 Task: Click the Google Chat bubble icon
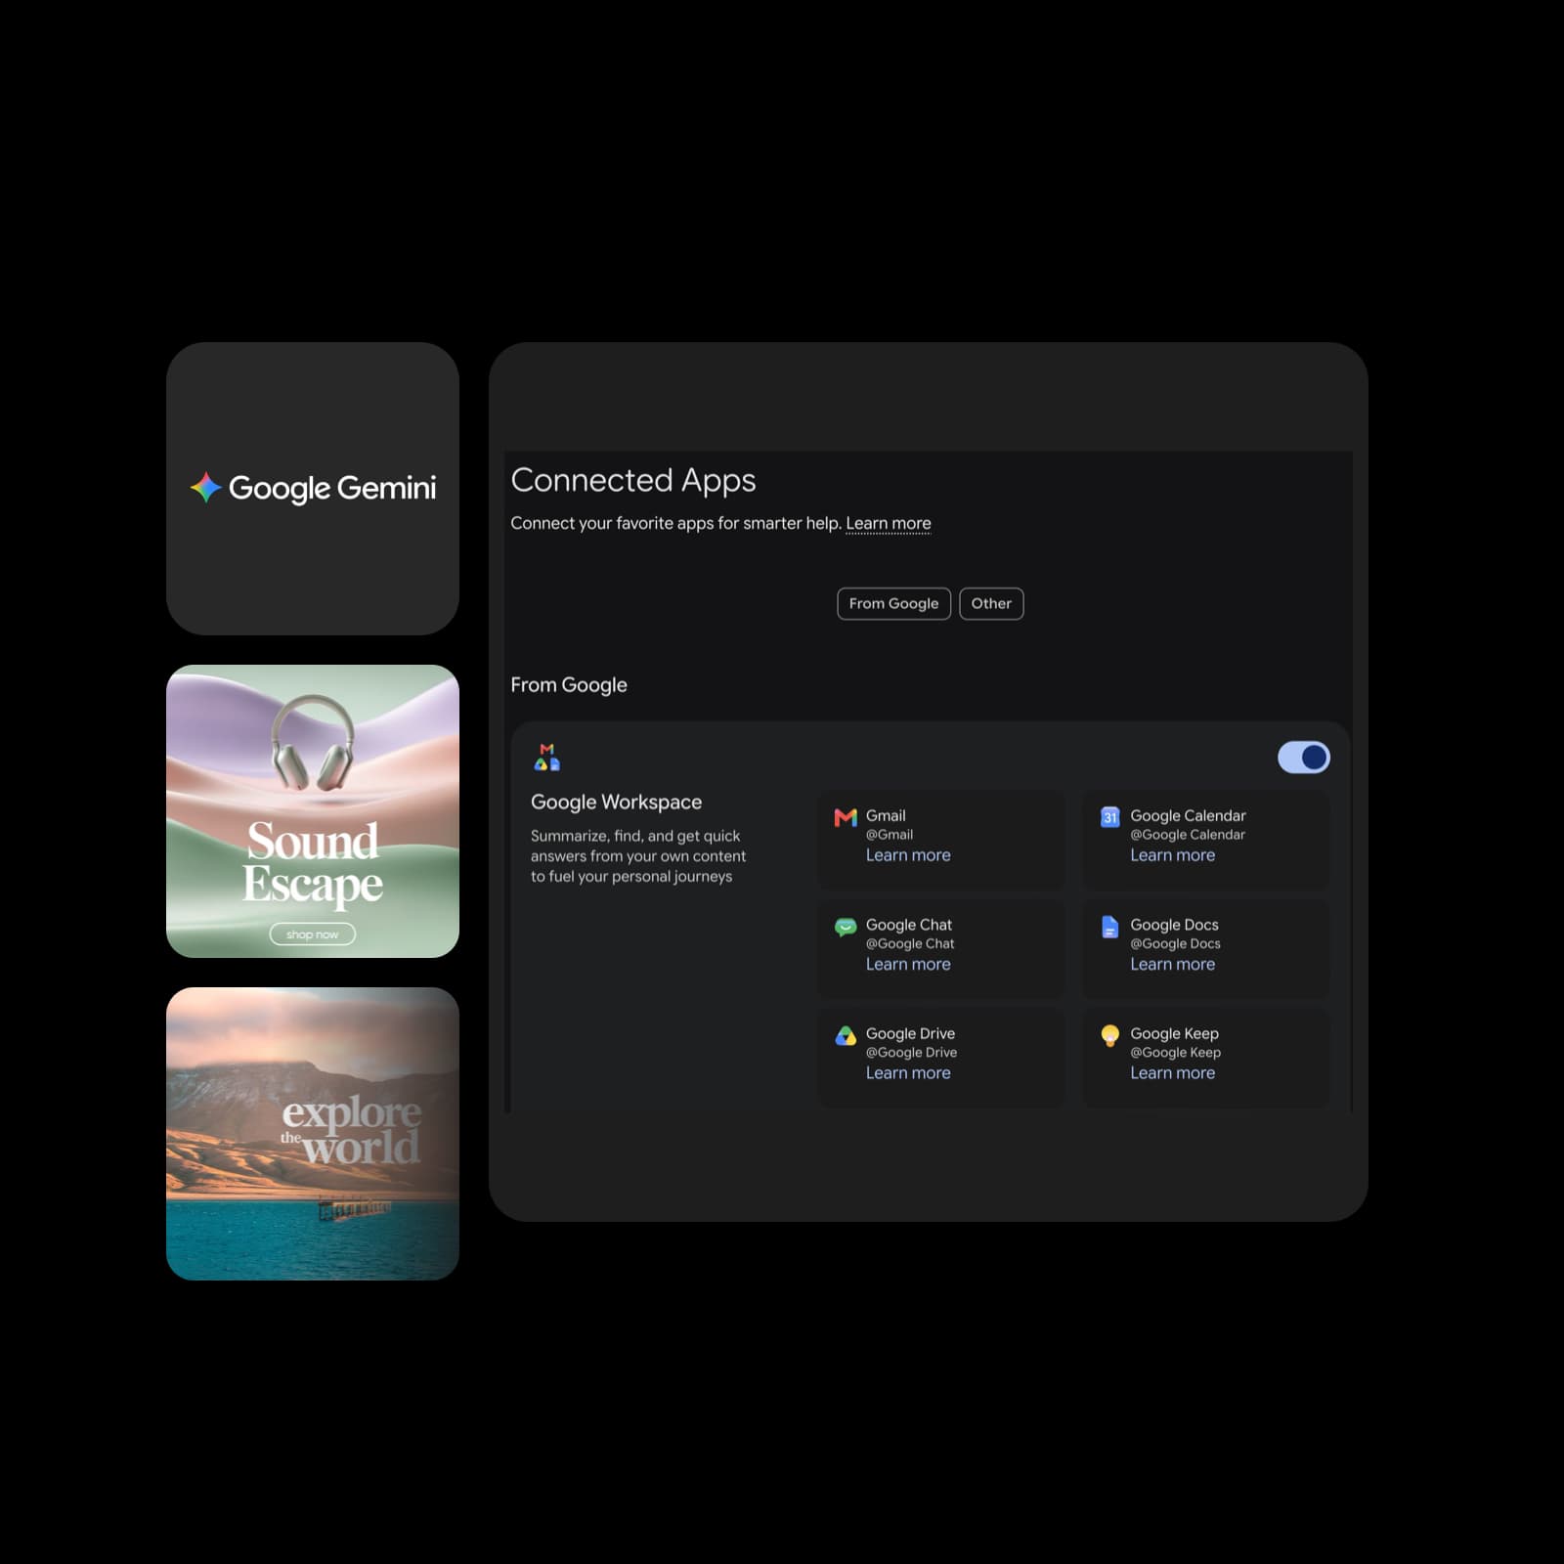tap(846, 927)
